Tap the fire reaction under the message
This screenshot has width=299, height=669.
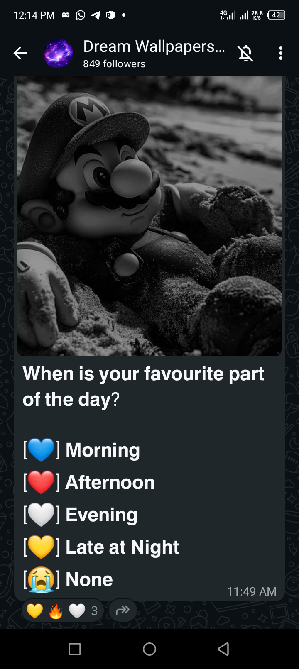coord(56,610)
